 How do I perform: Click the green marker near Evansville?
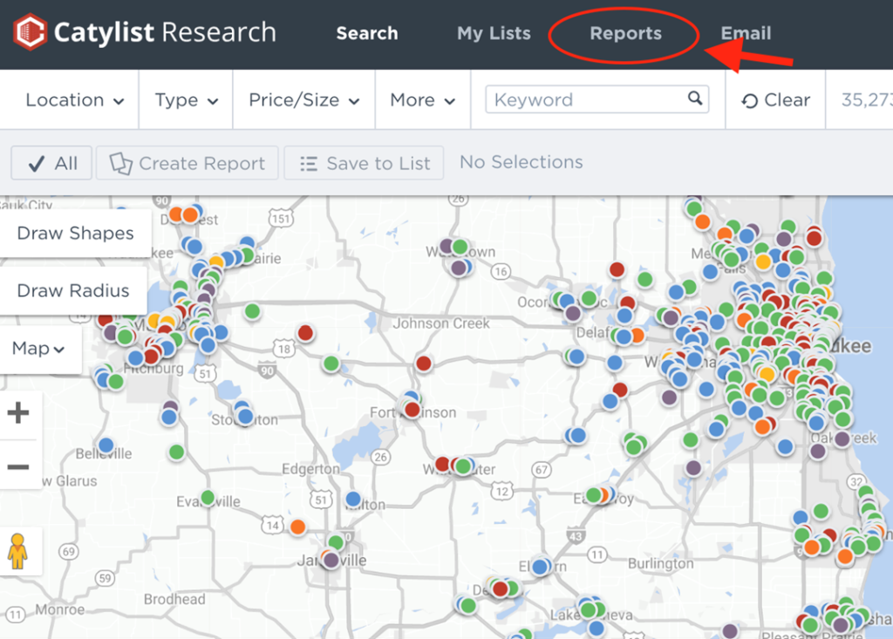pos(208,498)
